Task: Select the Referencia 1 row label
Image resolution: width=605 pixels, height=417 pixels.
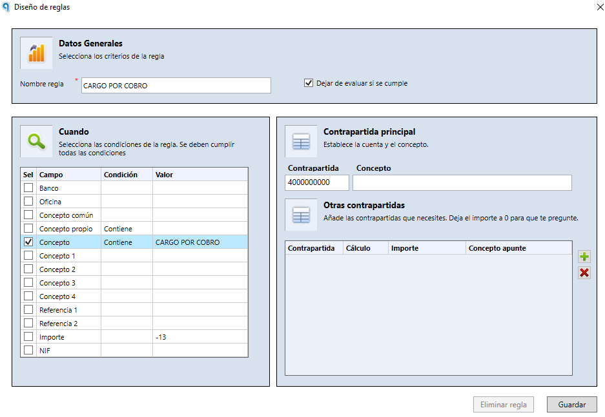Action: 58,310
